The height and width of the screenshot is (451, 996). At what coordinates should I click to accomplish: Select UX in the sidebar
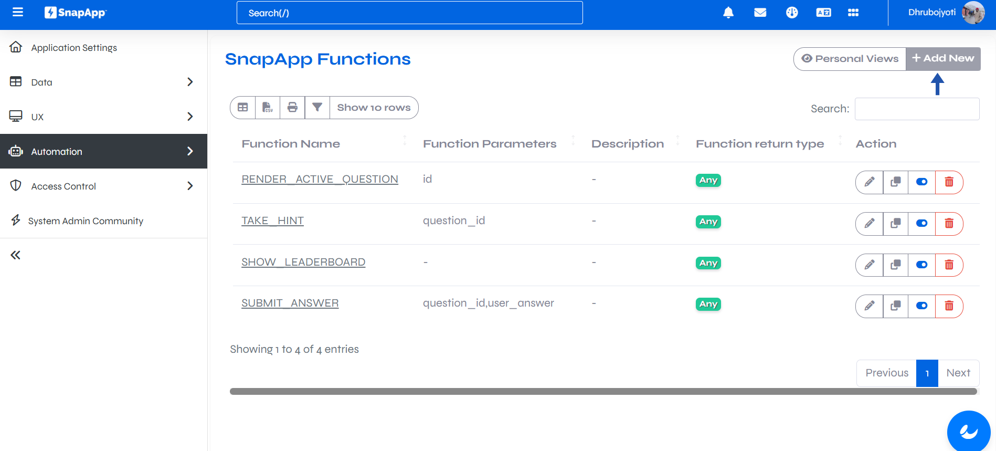coord(103,117)
